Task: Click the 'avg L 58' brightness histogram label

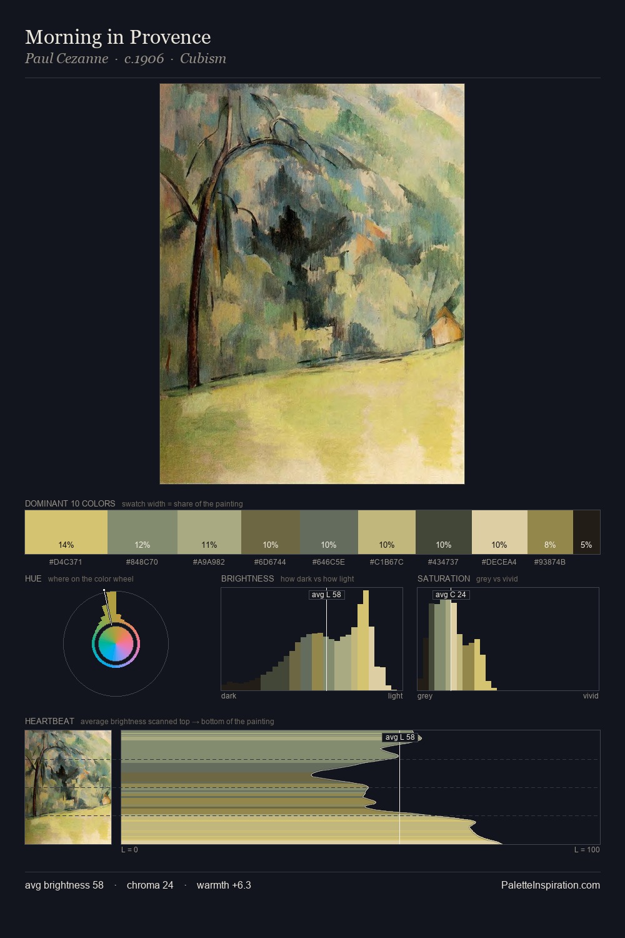Action: click(326, 595)
